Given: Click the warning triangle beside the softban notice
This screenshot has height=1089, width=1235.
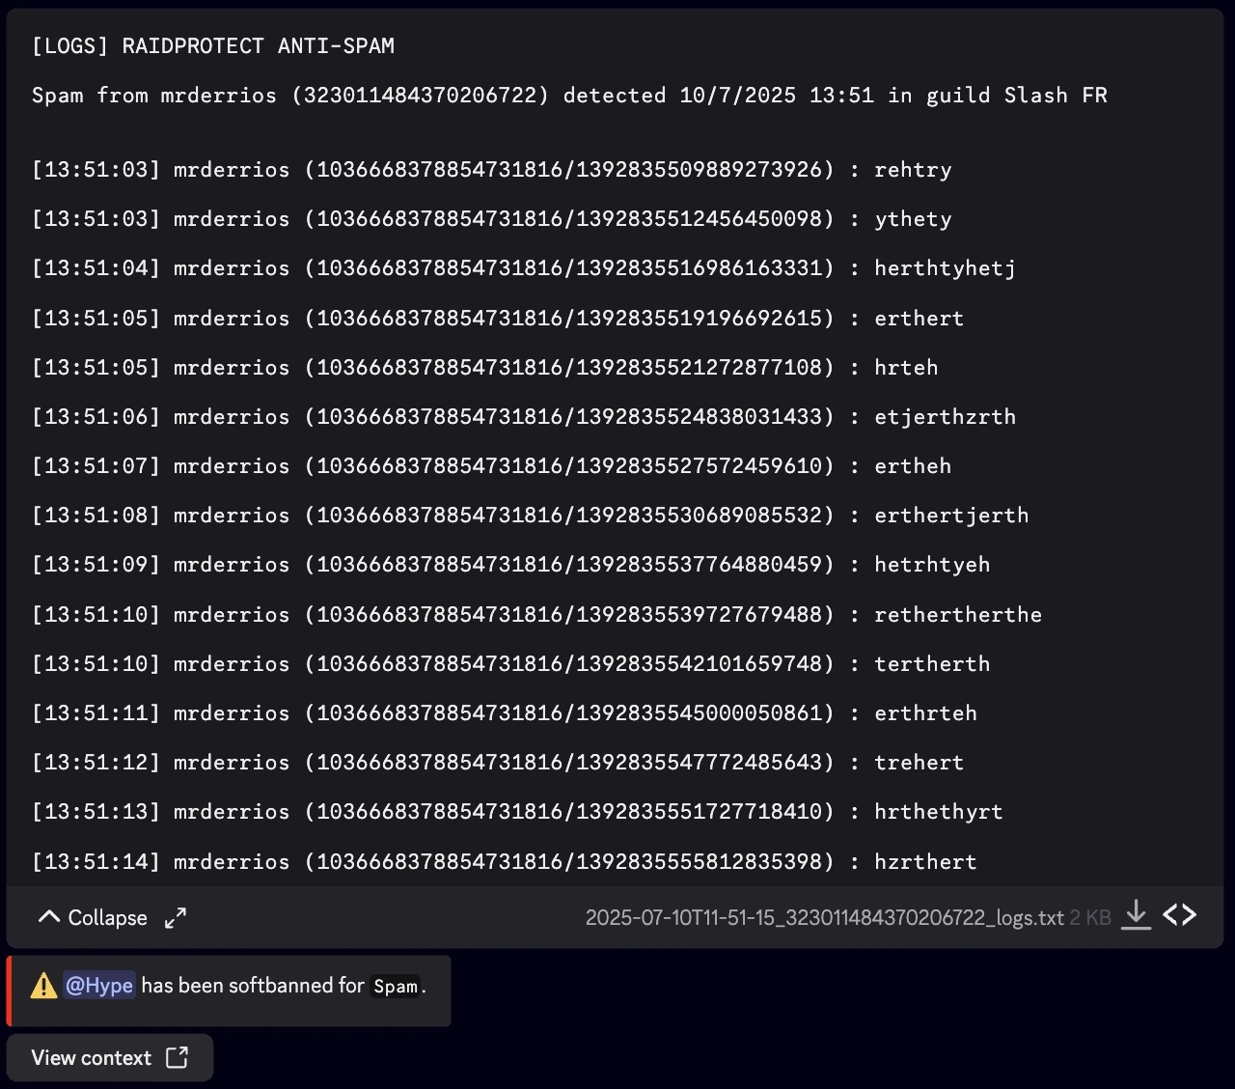Looking at the screenshot, I should (x=42, y=985).
